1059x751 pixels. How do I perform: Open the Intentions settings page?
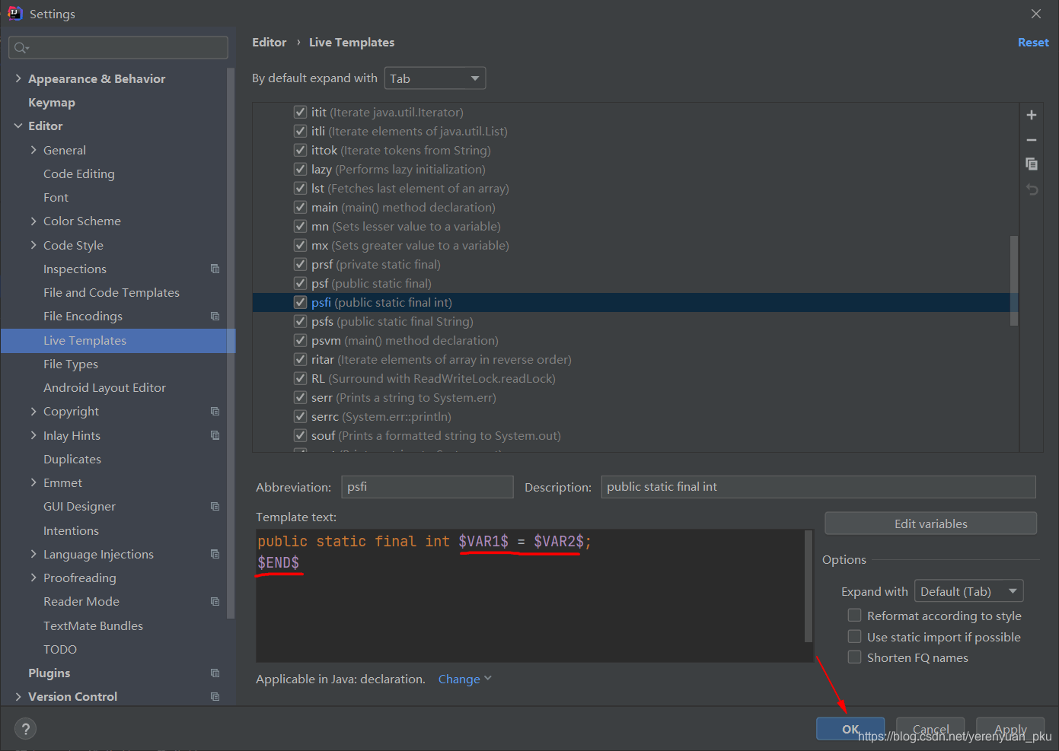click(71, 530)
